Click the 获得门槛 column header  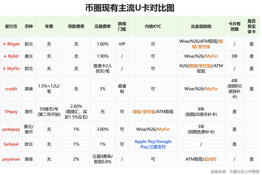pos(122,26)
